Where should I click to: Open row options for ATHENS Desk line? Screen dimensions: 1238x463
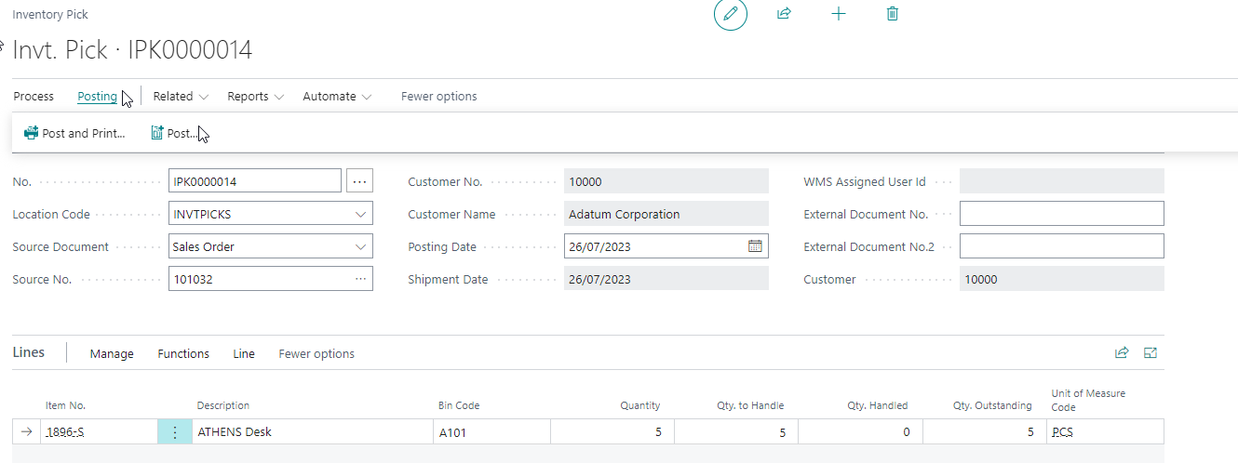[x=174, y=432]
